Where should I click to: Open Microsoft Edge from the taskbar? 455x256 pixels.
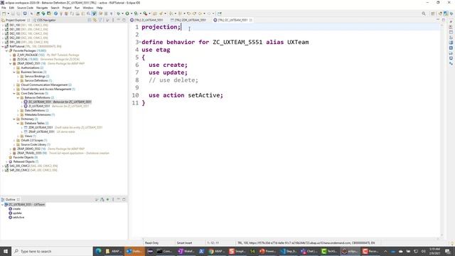click(x=98, y=251)
